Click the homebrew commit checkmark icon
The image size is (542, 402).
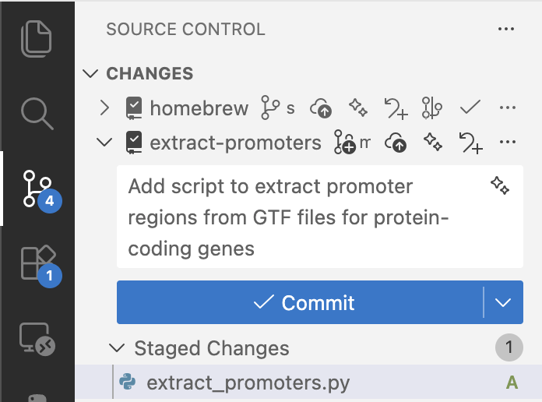(470, 108)
